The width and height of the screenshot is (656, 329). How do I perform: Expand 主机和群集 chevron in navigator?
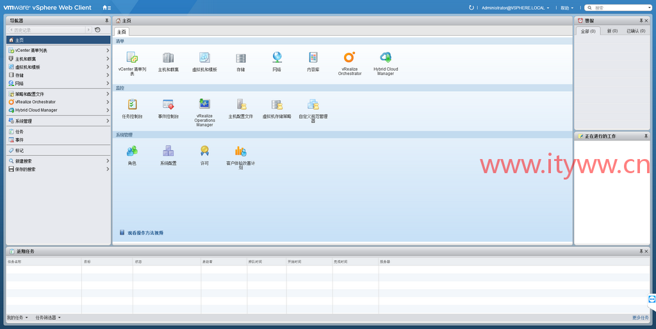point(108,58)
